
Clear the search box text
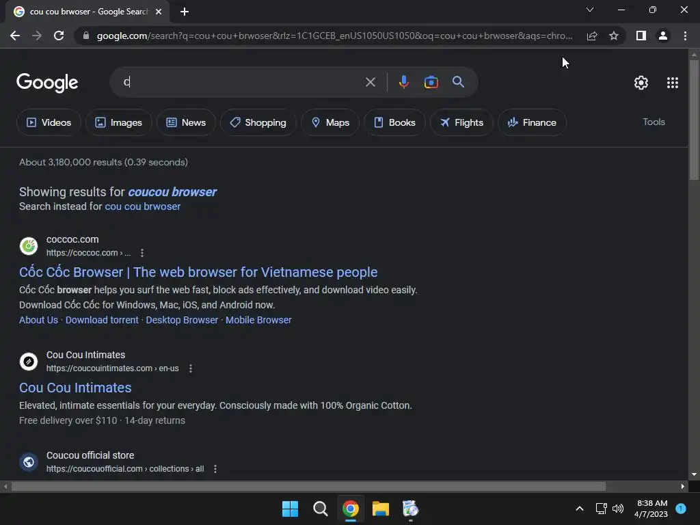pos(370,82)
